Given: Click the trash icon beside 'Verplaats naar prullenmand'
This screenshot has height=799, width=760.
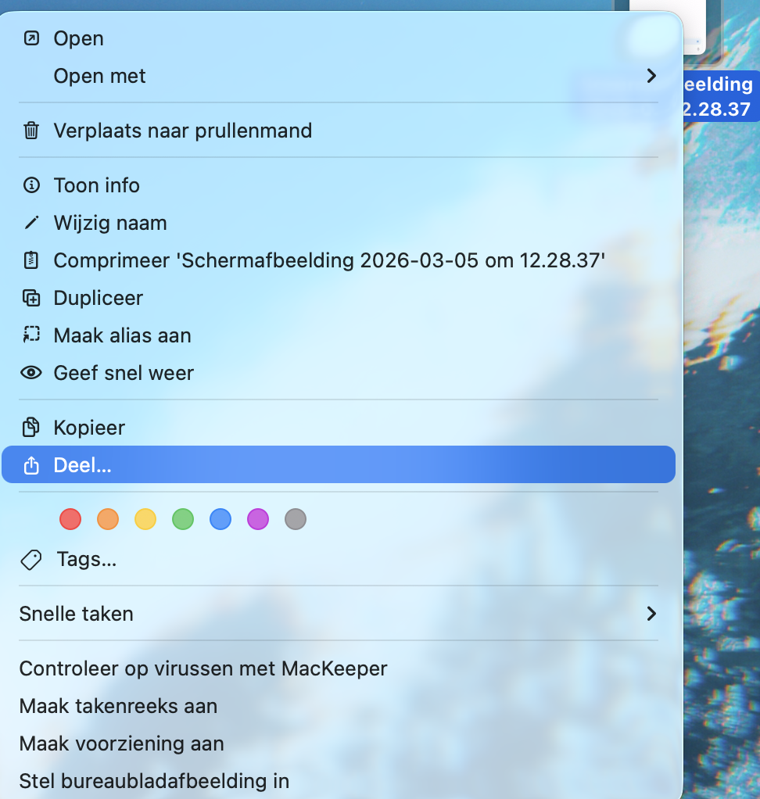Looking at the screenshot, I should pos(31,131).
